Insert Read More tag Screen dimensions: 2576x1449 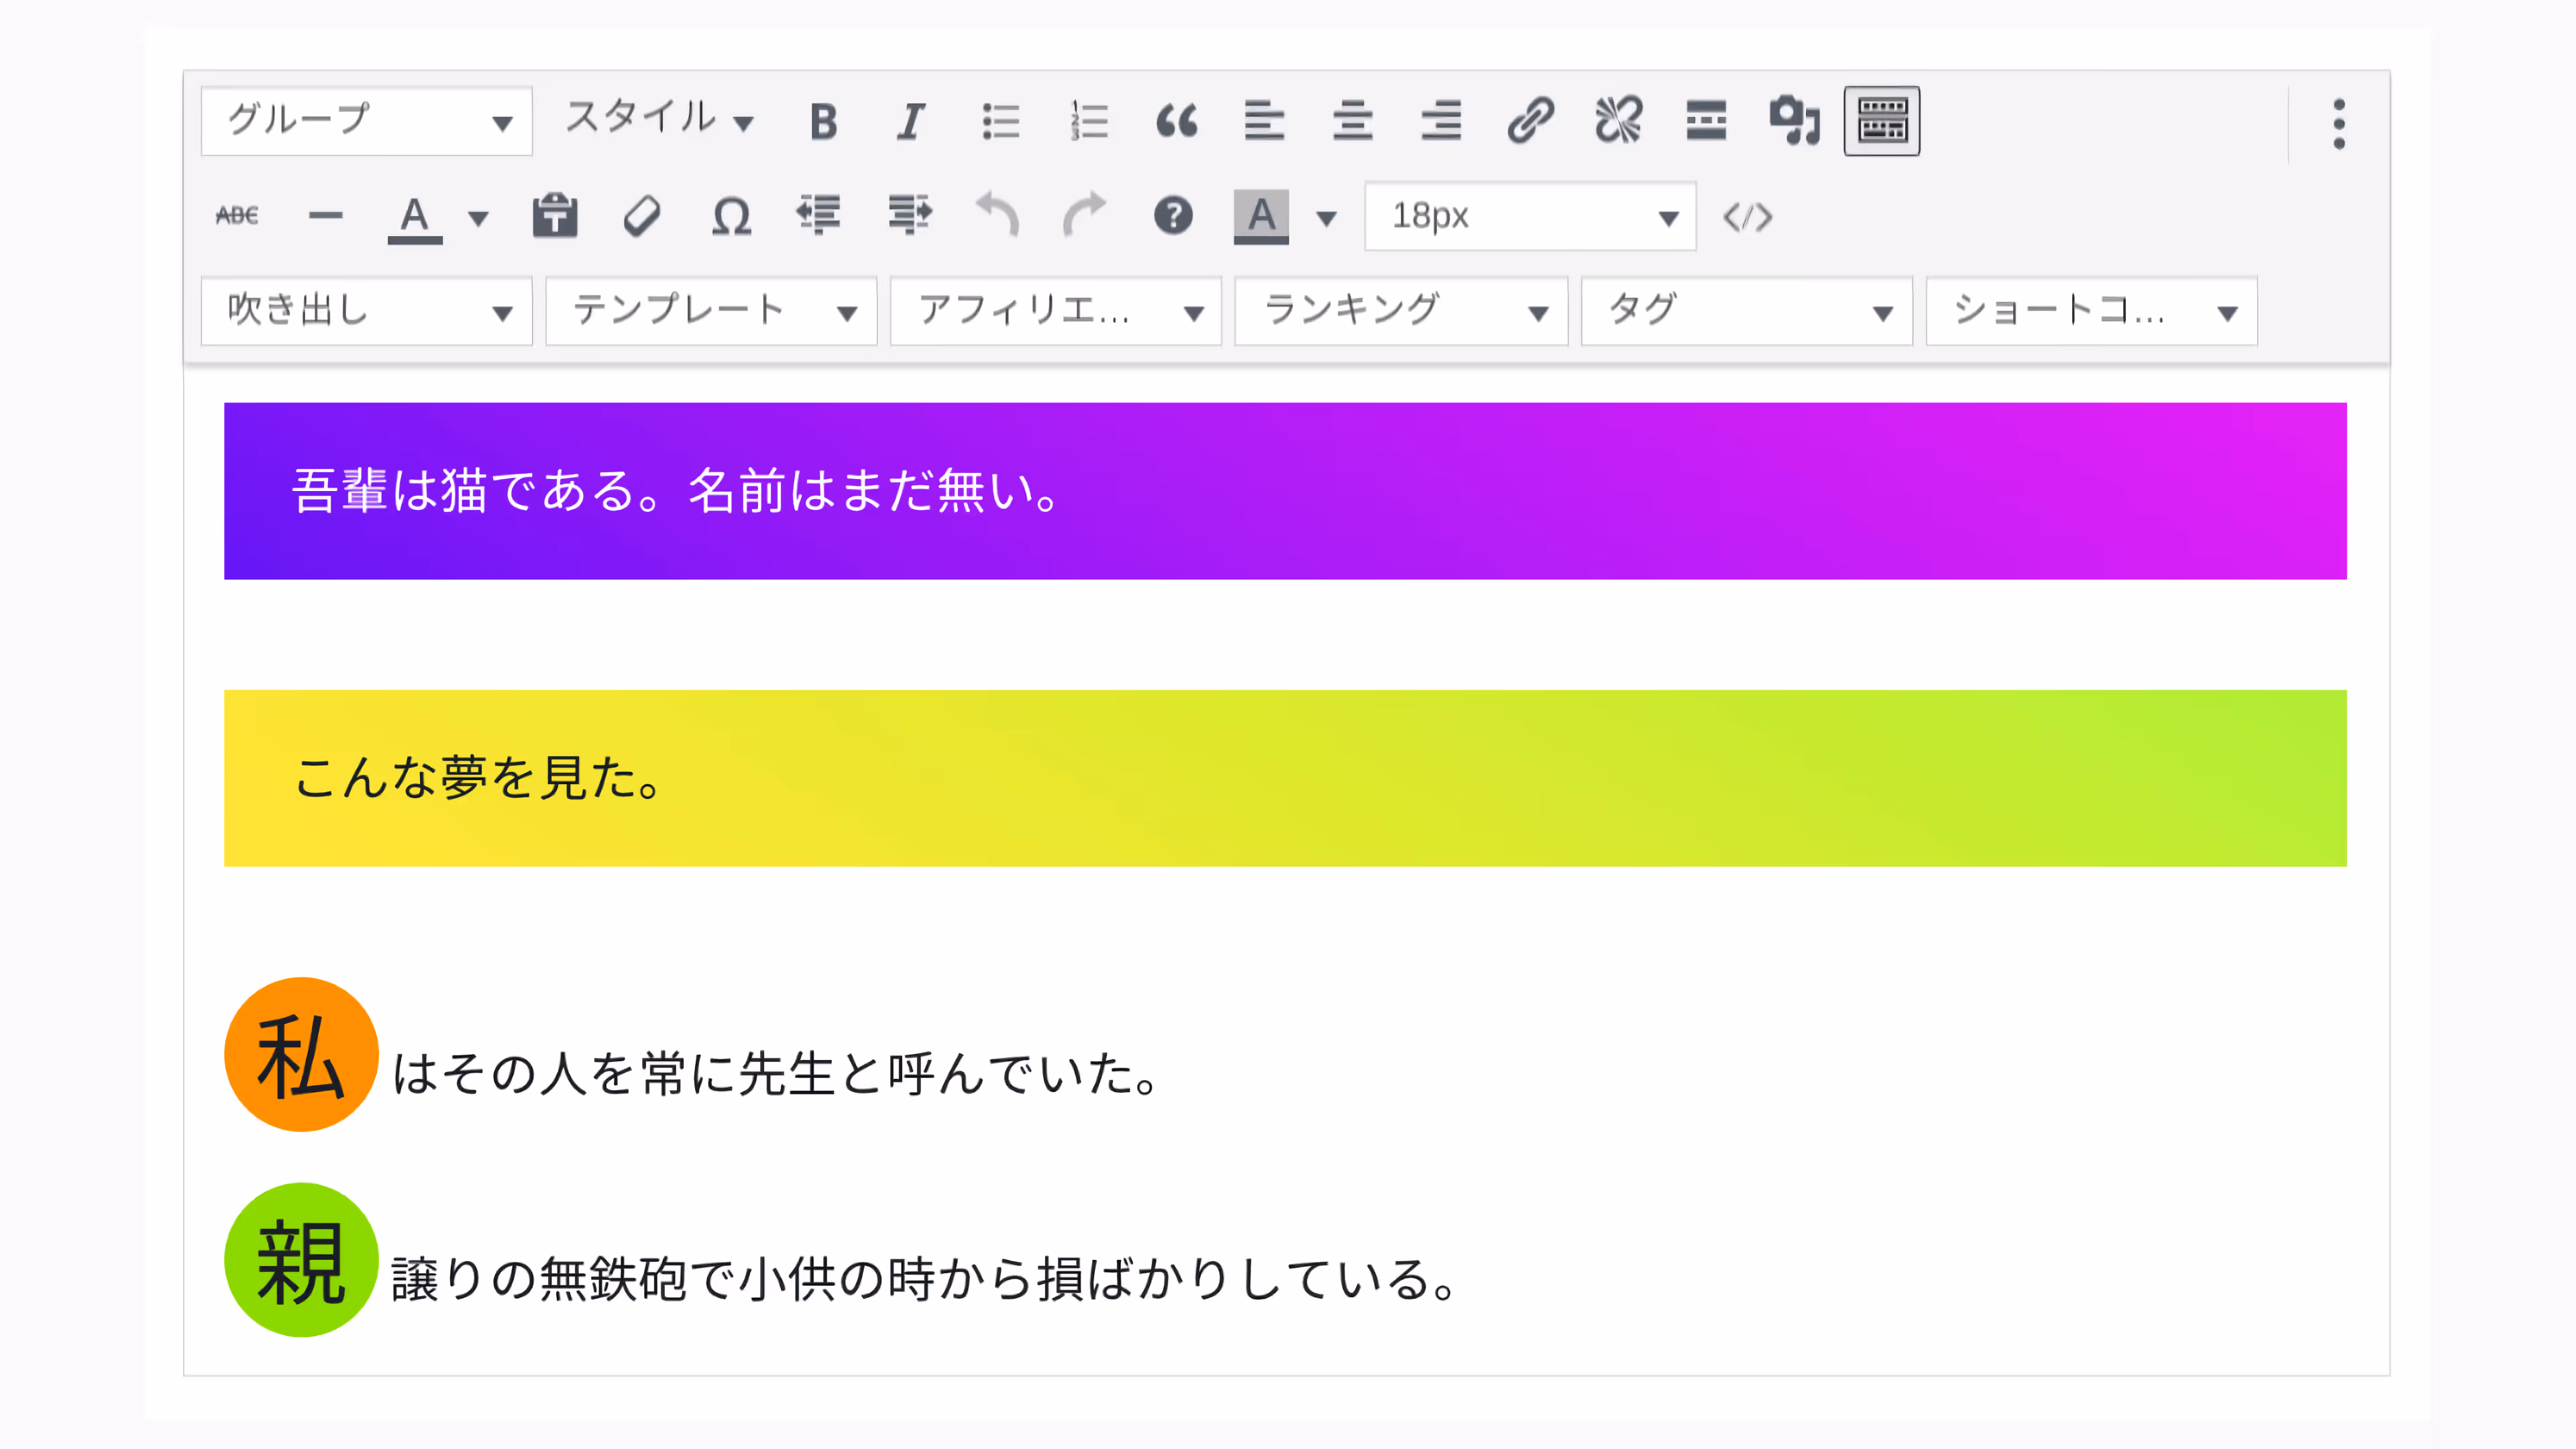pos(1706,122)
